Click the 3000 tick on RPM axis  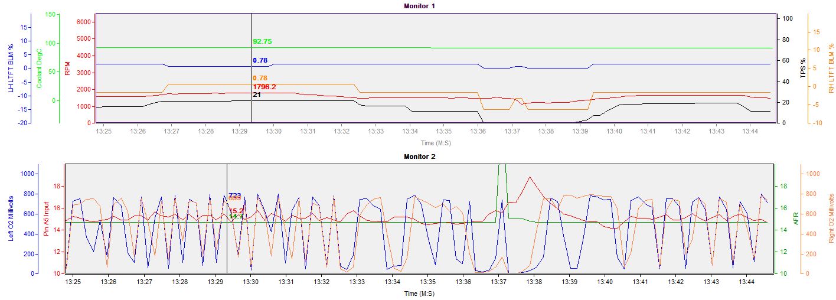coord(83,73)
